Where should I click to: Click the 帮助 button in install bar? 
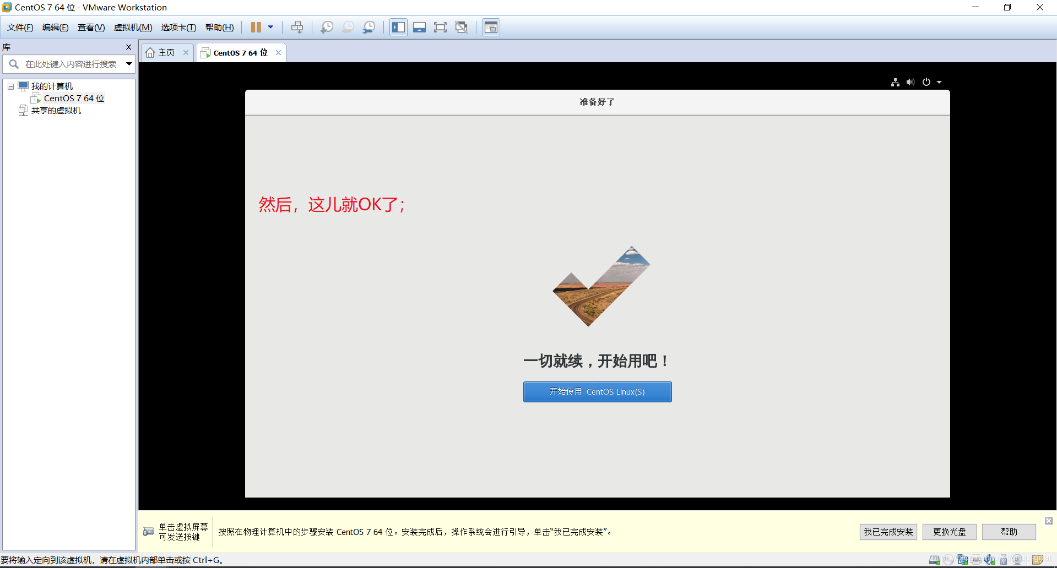[x=1009, y=532]
